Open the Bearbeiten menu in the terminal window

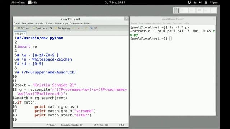[x=144, y=23]
